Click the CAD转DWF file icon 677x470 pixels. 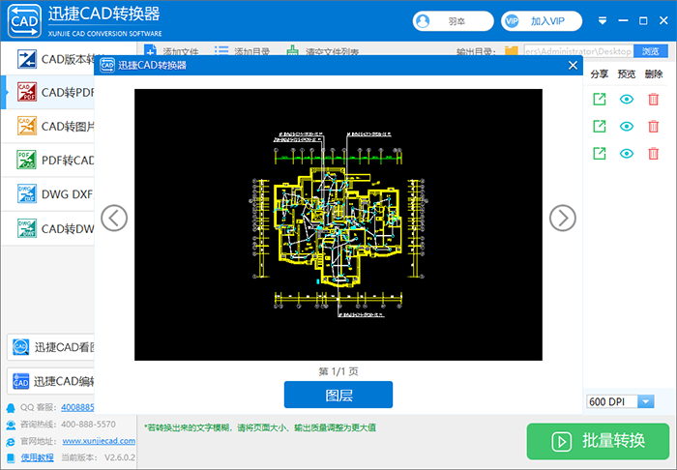coord(27,228)
